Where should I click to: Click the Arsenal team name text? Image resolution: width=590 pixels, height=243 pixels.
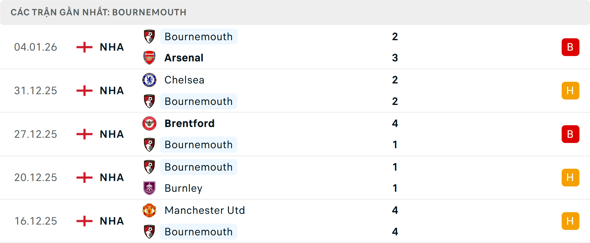tap(184, 58)
